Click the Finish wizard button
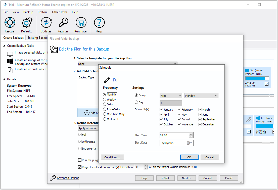278x190 pixels. tap(229, 178)
